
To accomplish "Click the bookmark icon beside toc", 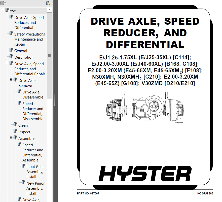I will point(7,10).
